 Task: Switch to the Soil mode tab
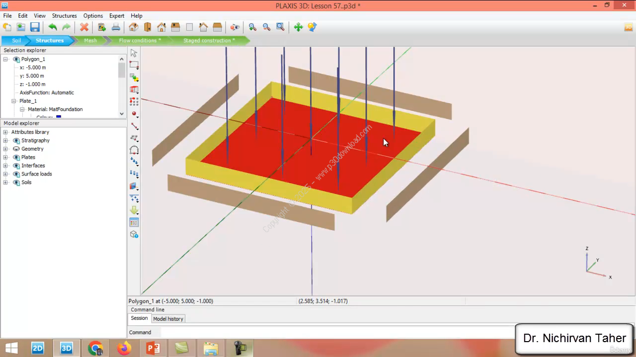pyautogui.click(x=16, y=41)
